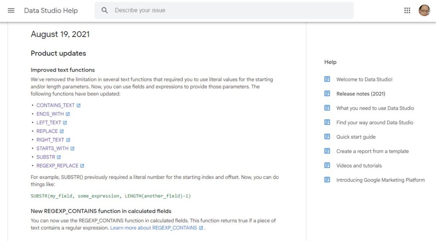Click external-link icon next to RIGHT_TEXT
Screen dimensions: 436x241
68,140
